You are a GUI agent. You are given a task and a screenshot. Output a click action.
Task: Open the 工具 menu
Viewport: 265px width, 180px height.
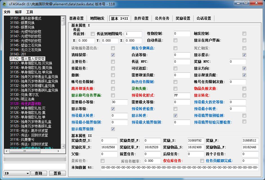point(30,12)
